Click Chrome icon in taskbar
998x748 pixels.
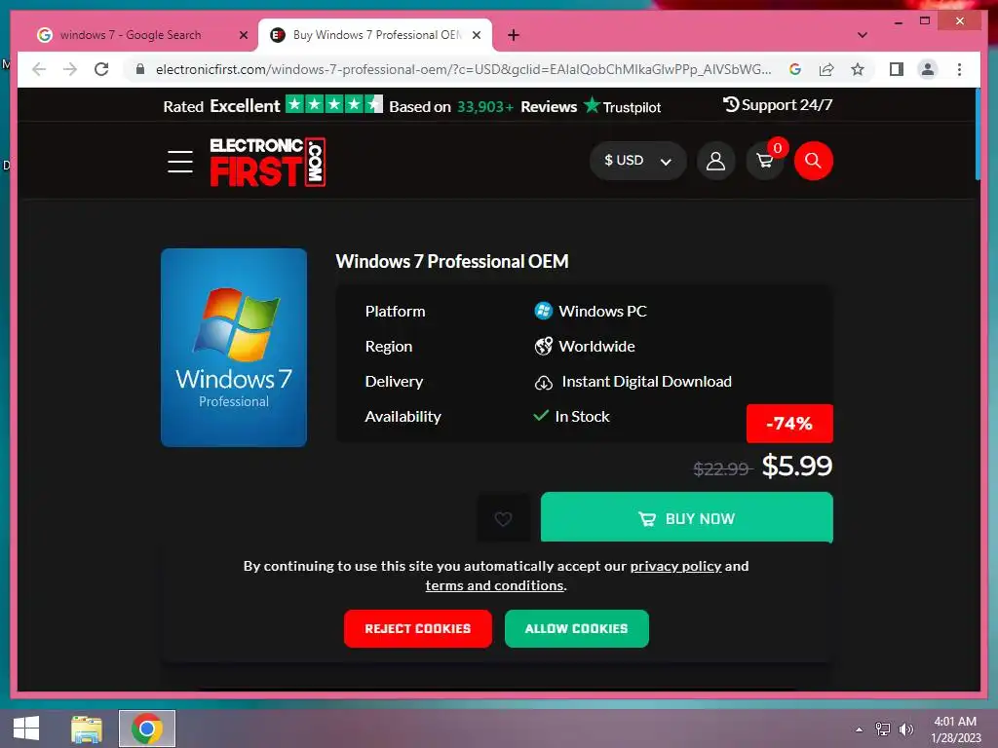(146, 729)
